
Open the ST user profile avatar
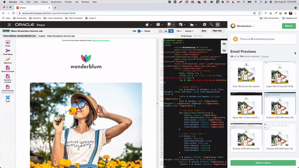click(218, 25)
